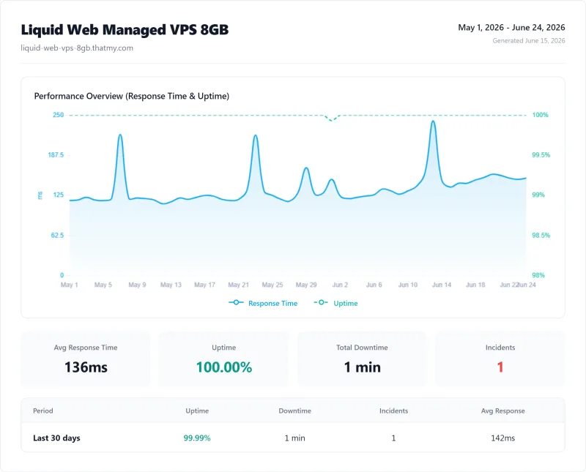Click the highest response-time spike near Jun 13
Viewport: 586px width, 472px height.
[x=433, y=121]
